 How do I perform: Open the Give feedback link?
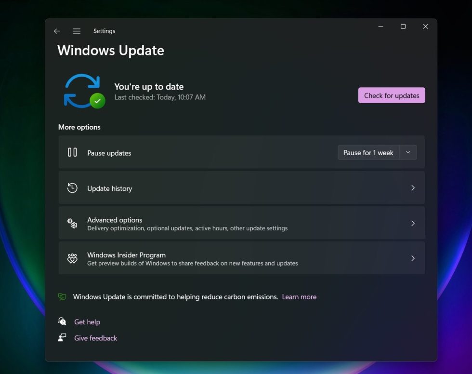pos(95,338)
